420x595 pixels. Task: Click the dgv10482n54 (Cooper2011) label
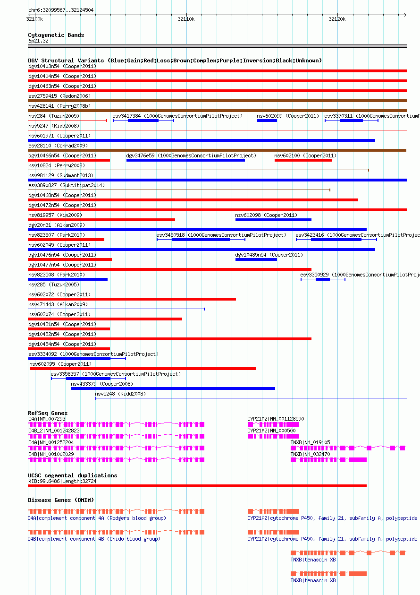[x=62, y=334]
